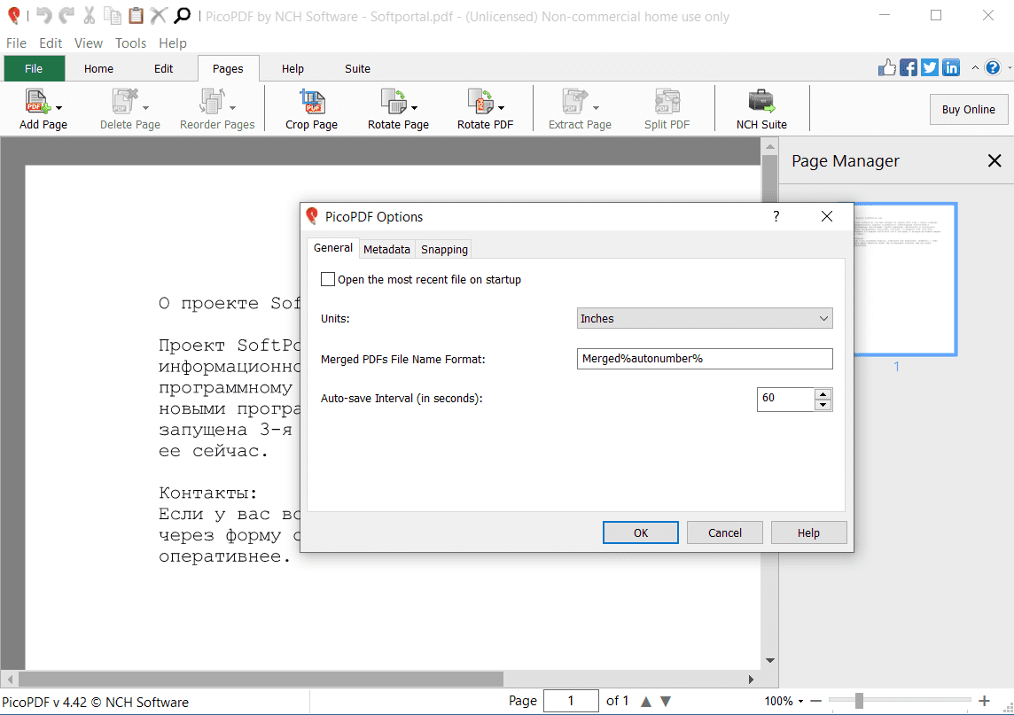Image resolution: width=1014 pixels, height=715 pixels.
Task: Click the dialog question mark help icon
Action: click(x=776, y=216)
